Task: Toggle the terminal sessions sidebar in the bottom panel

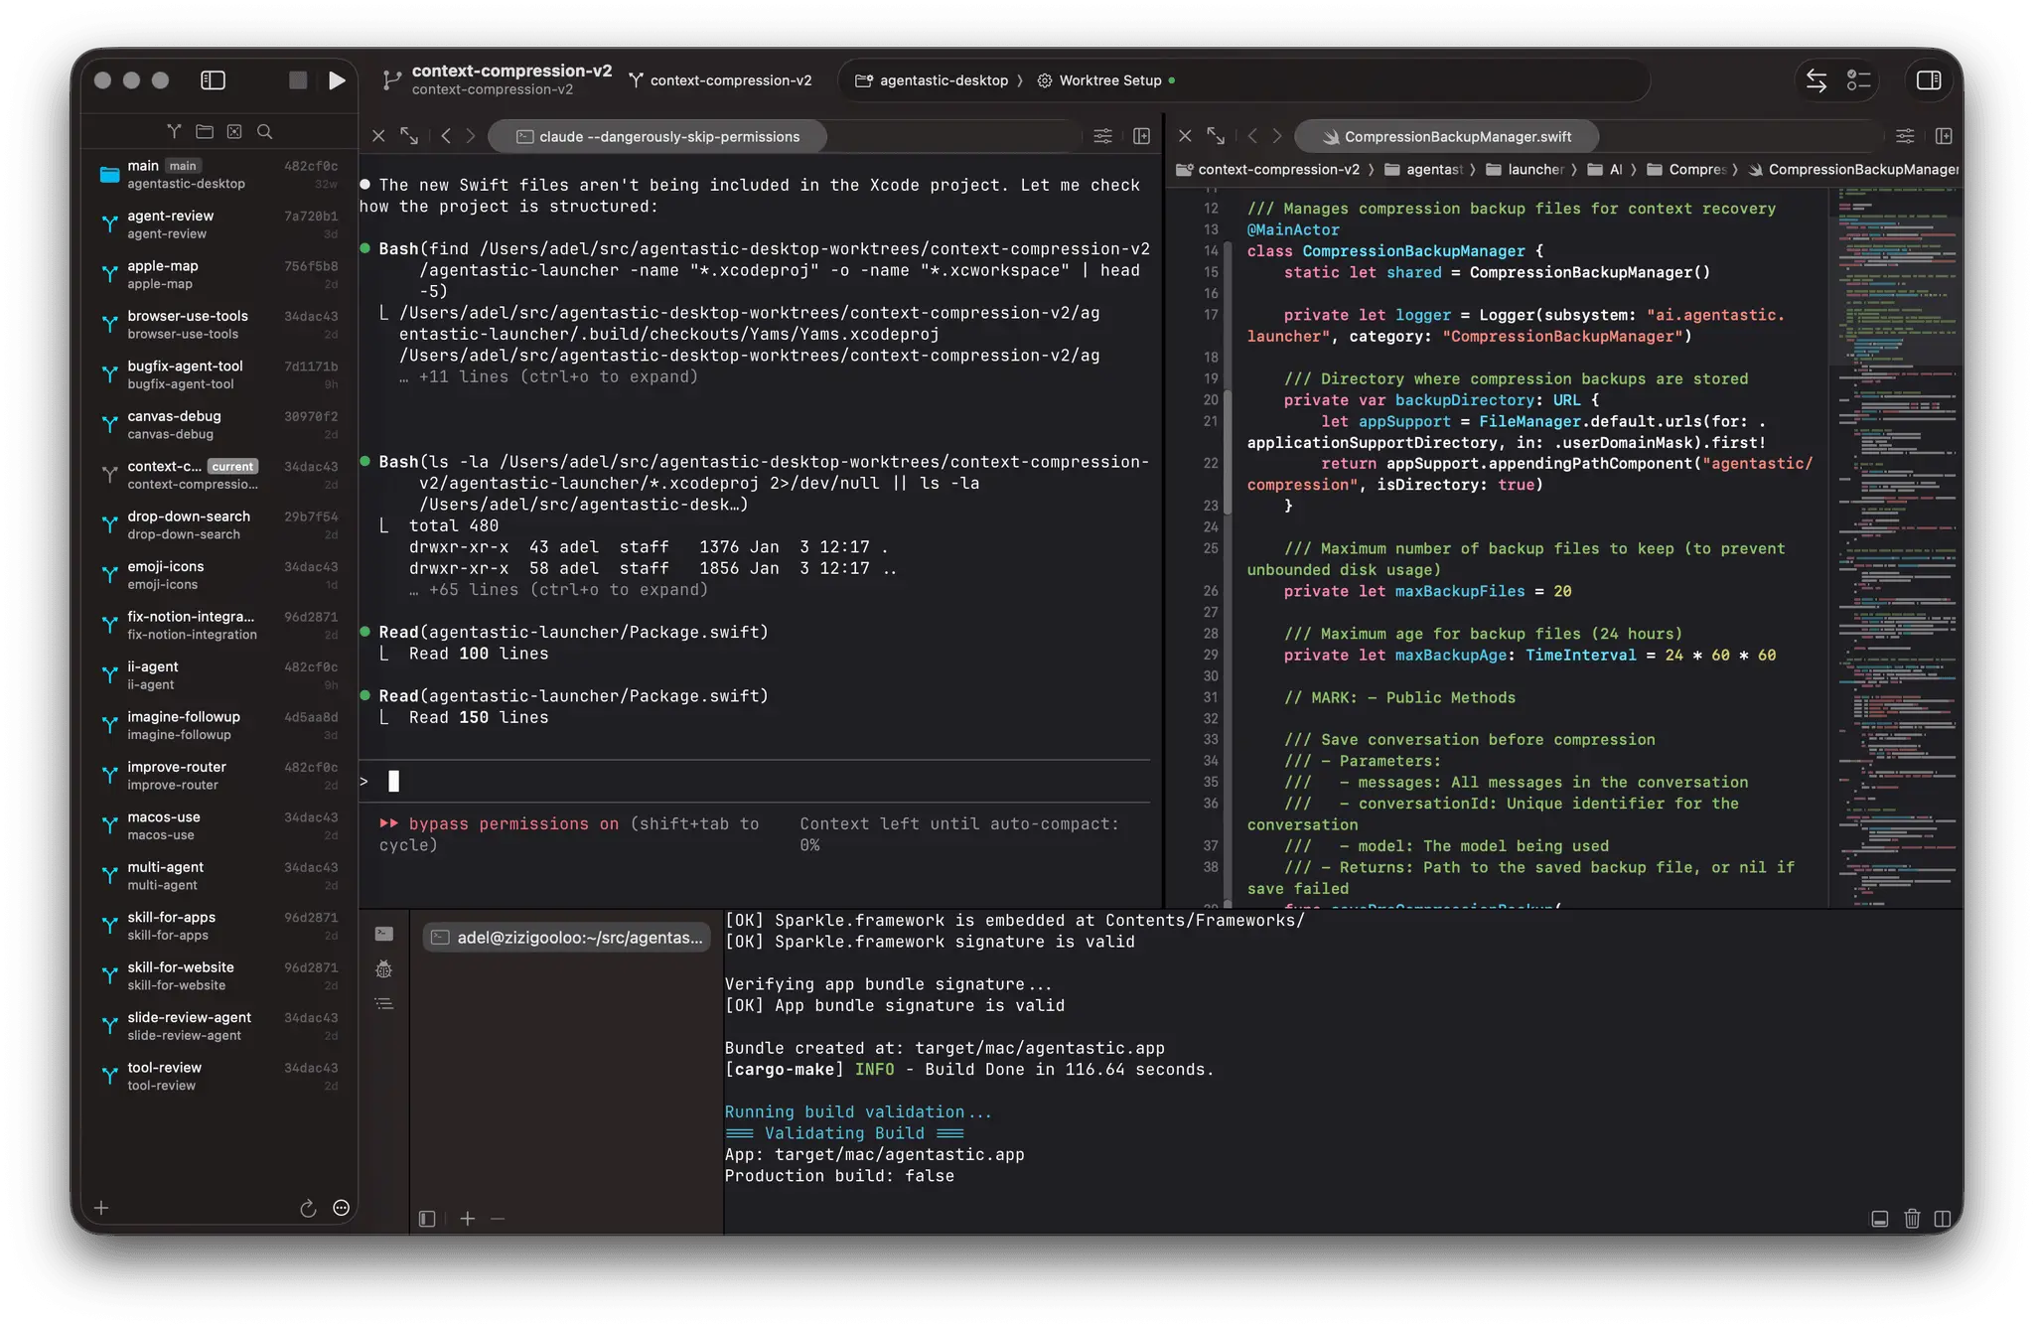Action: (427, 1219)
